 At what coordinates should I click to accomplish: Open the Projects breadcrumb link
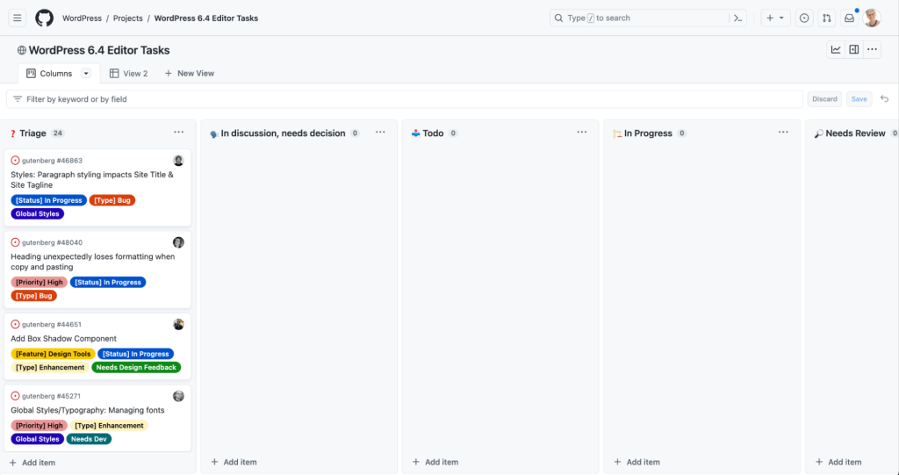128,18
